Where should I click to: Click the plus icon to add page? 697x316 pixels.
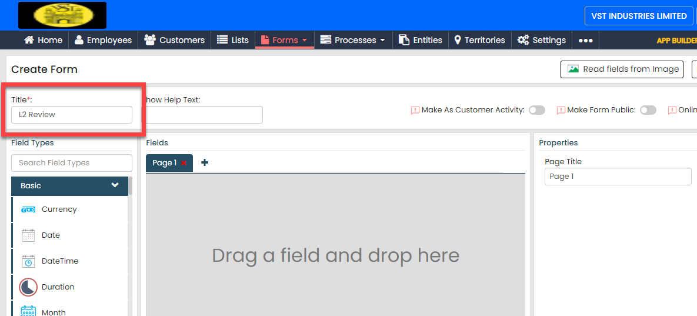pos(205,163)
